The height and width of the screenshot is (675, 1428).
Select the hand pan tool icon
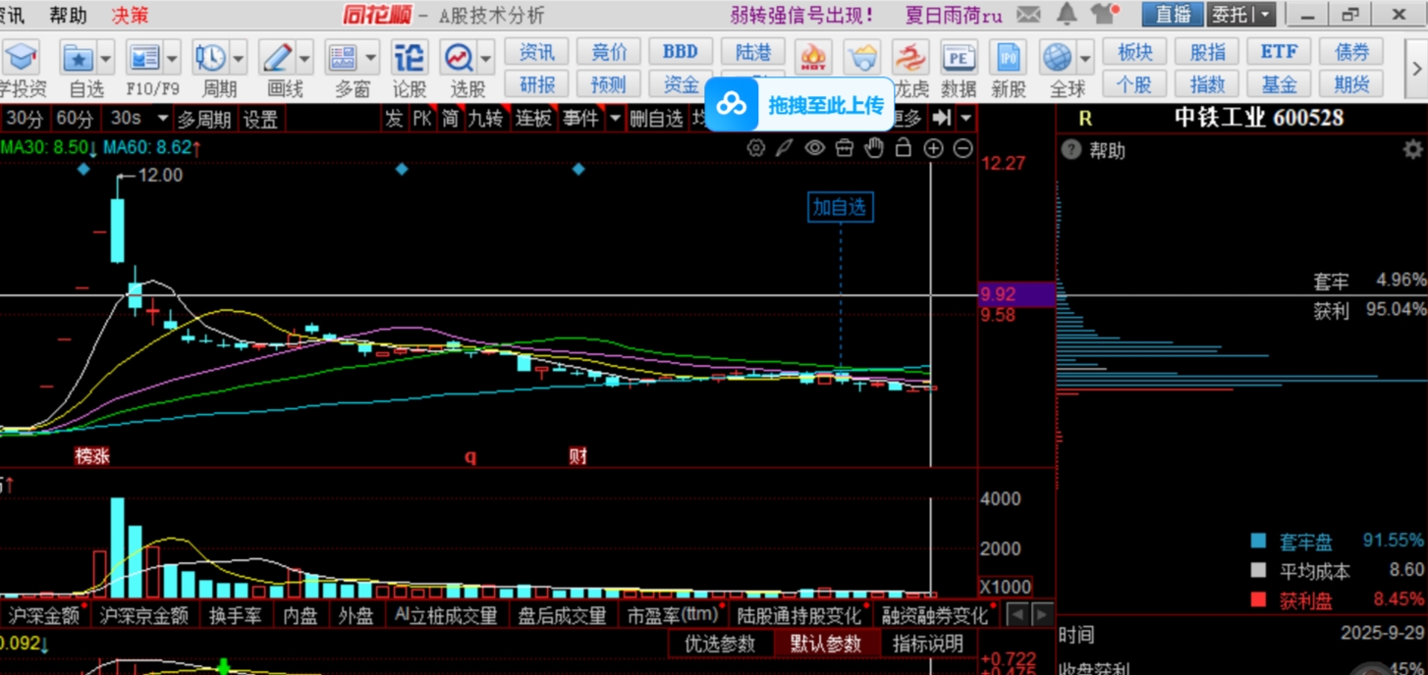(x=874, y=148)
